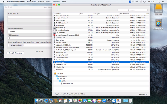Sort by the File Type column header
167x104 pixels.
point(106,14)
